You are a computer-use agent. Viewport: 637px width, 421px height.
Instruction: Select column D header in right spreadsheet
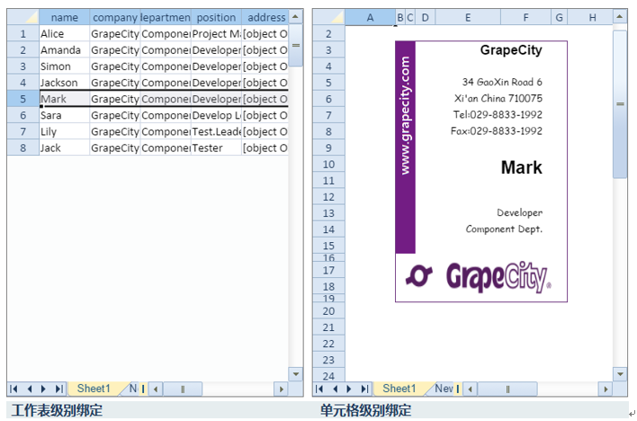[x=426, y=17]
